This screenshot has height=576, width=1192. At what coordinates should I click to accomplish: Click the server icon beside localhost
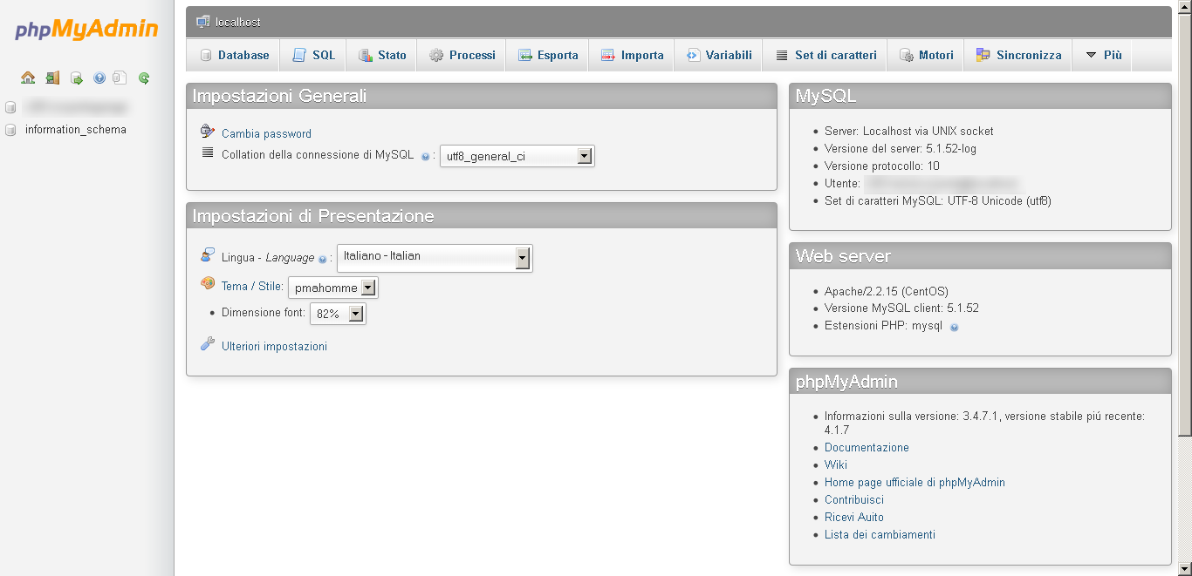click(x=202, y=22)
